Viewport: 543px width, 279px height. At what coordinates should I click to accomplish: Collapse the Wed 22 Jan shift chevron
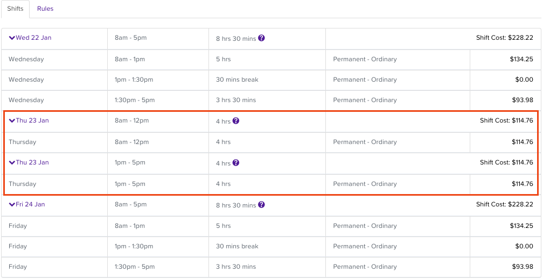pos(12,38)
